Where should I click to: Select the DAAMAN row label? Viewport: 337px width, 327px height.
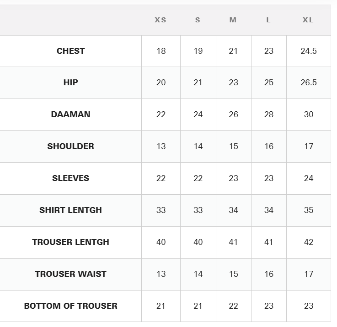click(71, 114)
